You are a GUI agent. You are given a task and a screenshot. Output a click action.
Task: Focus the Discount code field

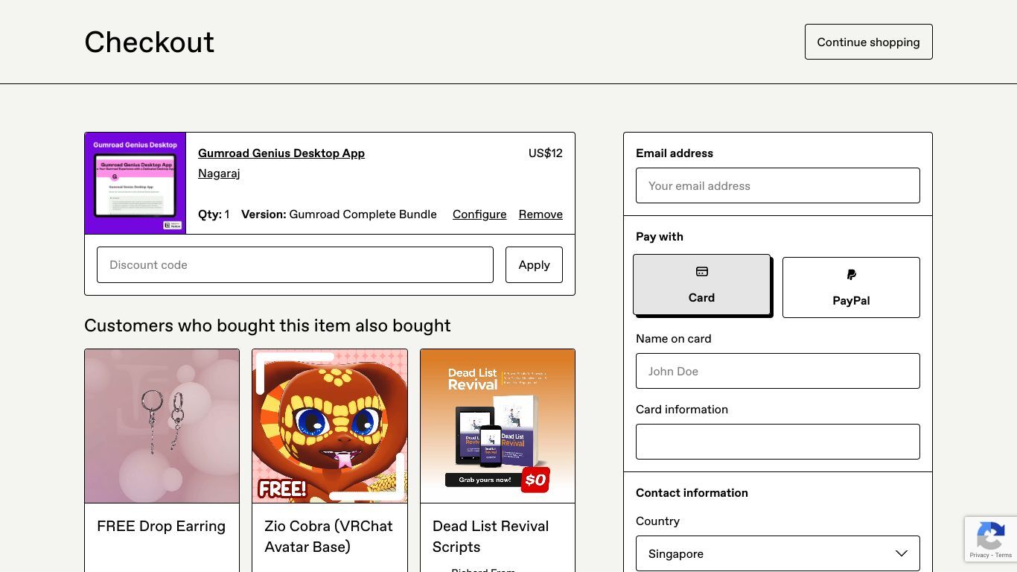coord(295,264)
